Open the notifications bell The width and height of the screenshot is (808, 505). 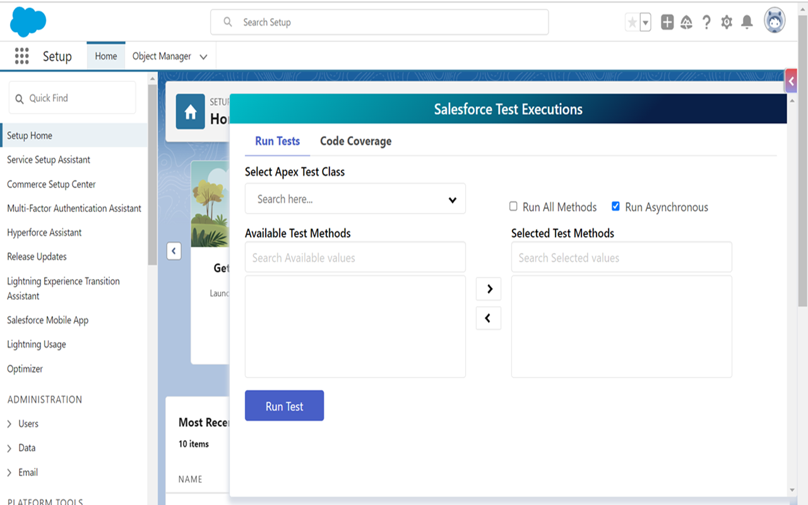click(747, 22)
